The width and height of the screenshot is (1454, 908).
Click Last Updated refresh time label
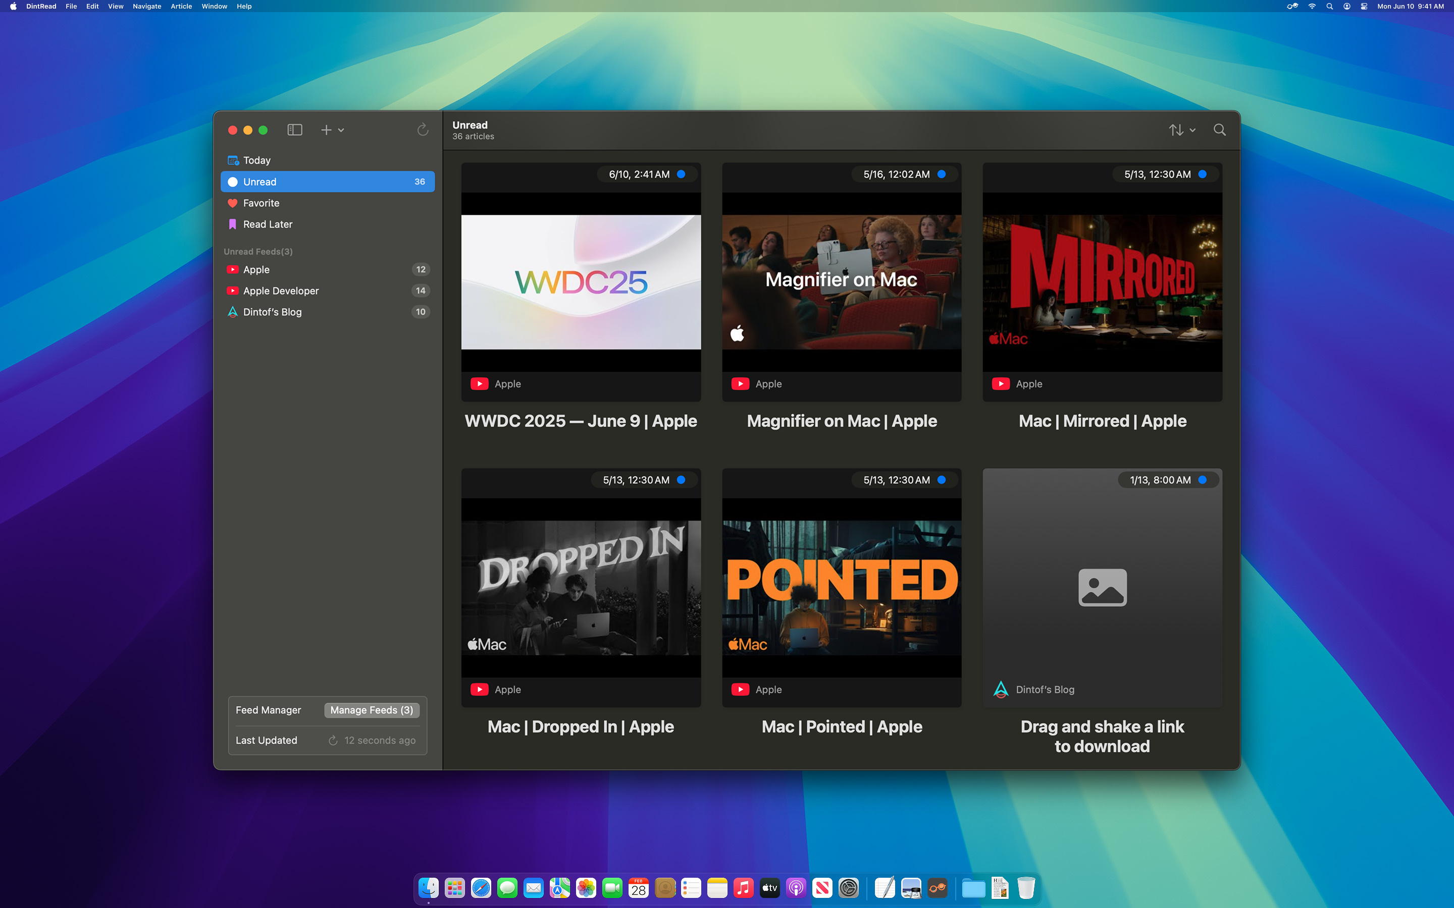click(x=379, y=741)
